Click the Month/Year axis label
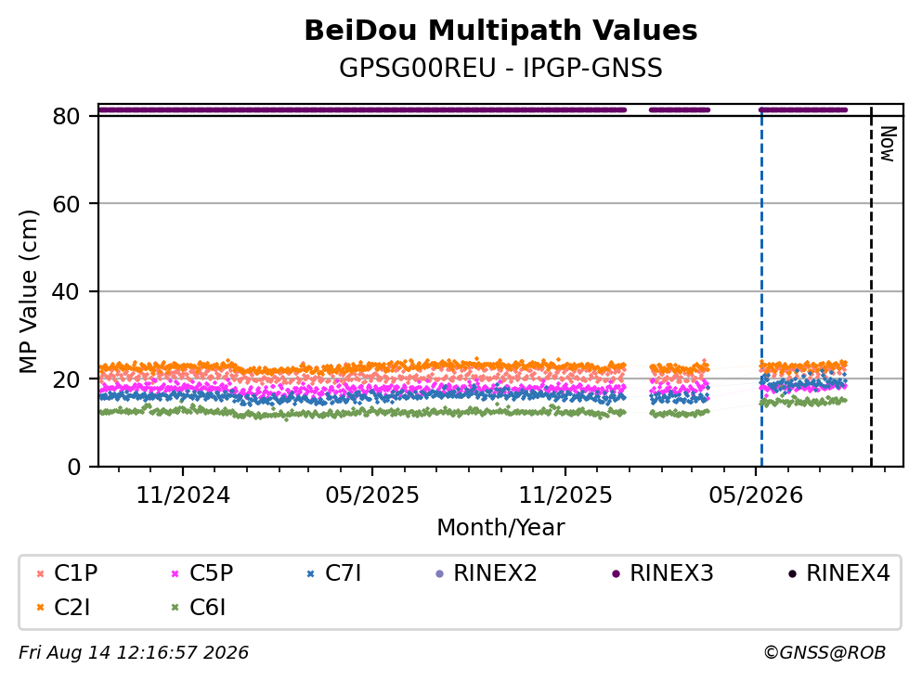Screen dimensions: 922x681 pos(500,528)
